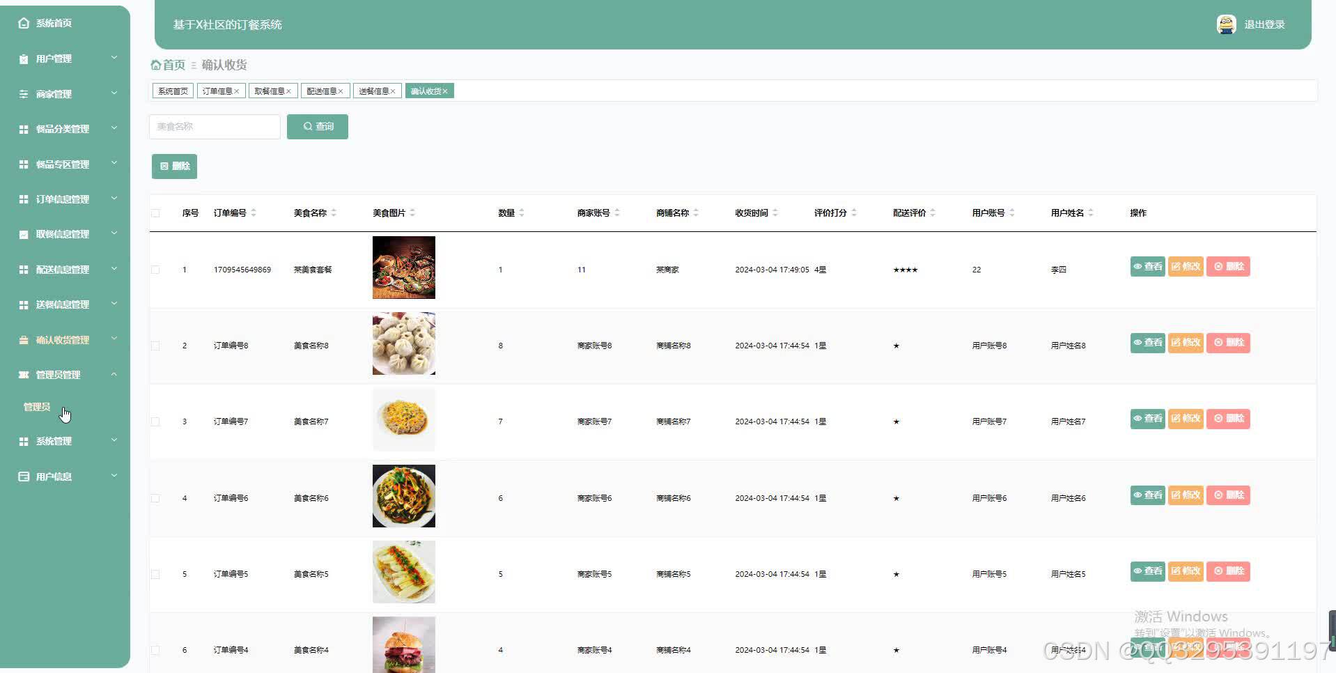Open the 美食名称6 noodle dish thumbnail

tap(404, 496)
